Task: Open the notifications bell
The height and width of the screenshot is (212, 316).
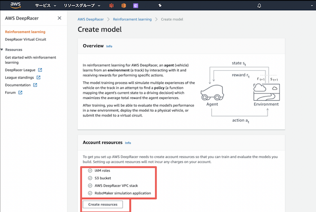Action: 259,6
